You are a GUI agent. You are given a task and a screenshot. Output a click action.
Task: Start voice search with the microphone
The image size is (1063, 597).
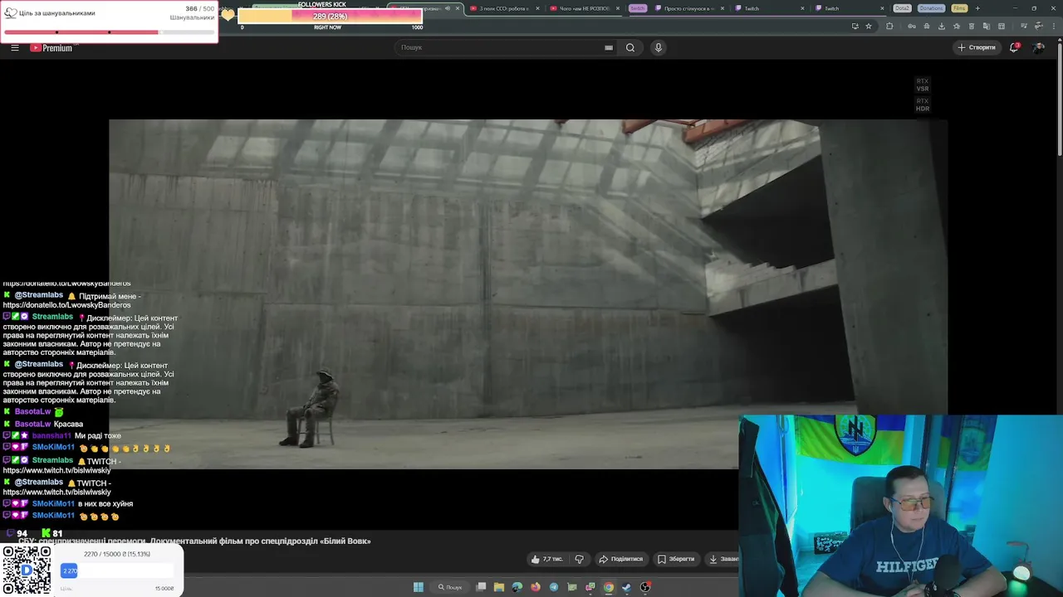point(659,47)
